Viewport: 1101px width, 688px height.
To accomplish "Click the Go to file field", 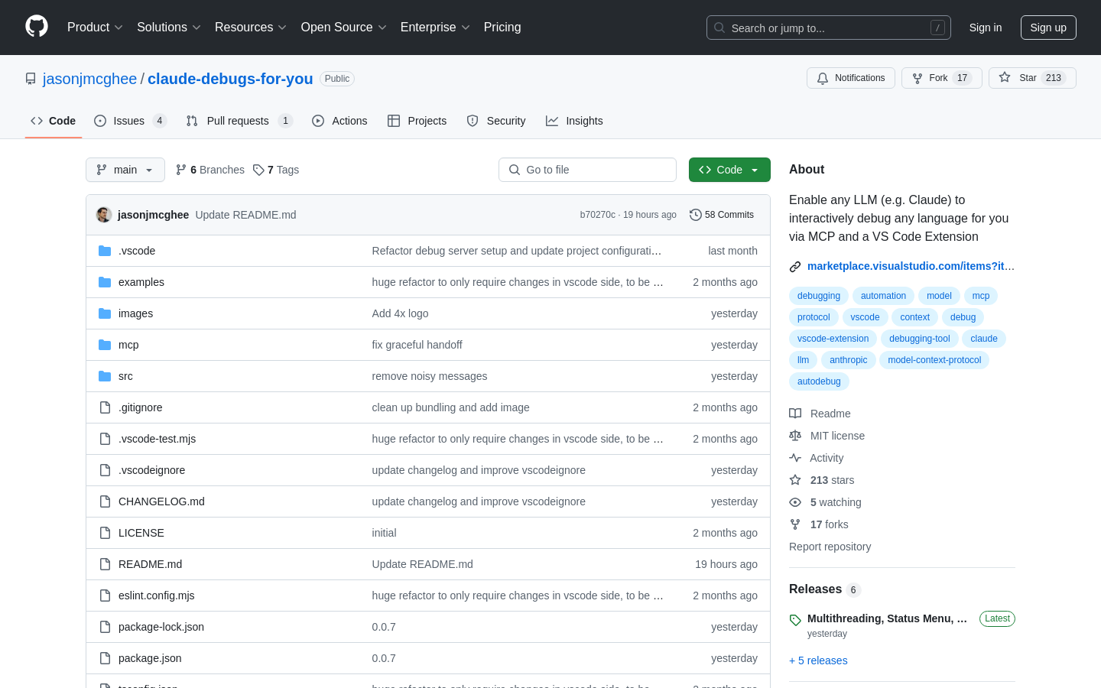I will pyautogui.click(x=587, y=170).
